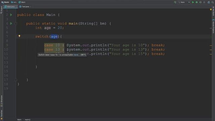Click the yellow intention lightbulb on line 7
215x121 pixels.
(x=19, y=36)
